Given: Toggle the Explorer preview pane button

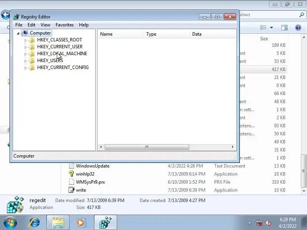Looking at the screenshot, I should [284, 28].
